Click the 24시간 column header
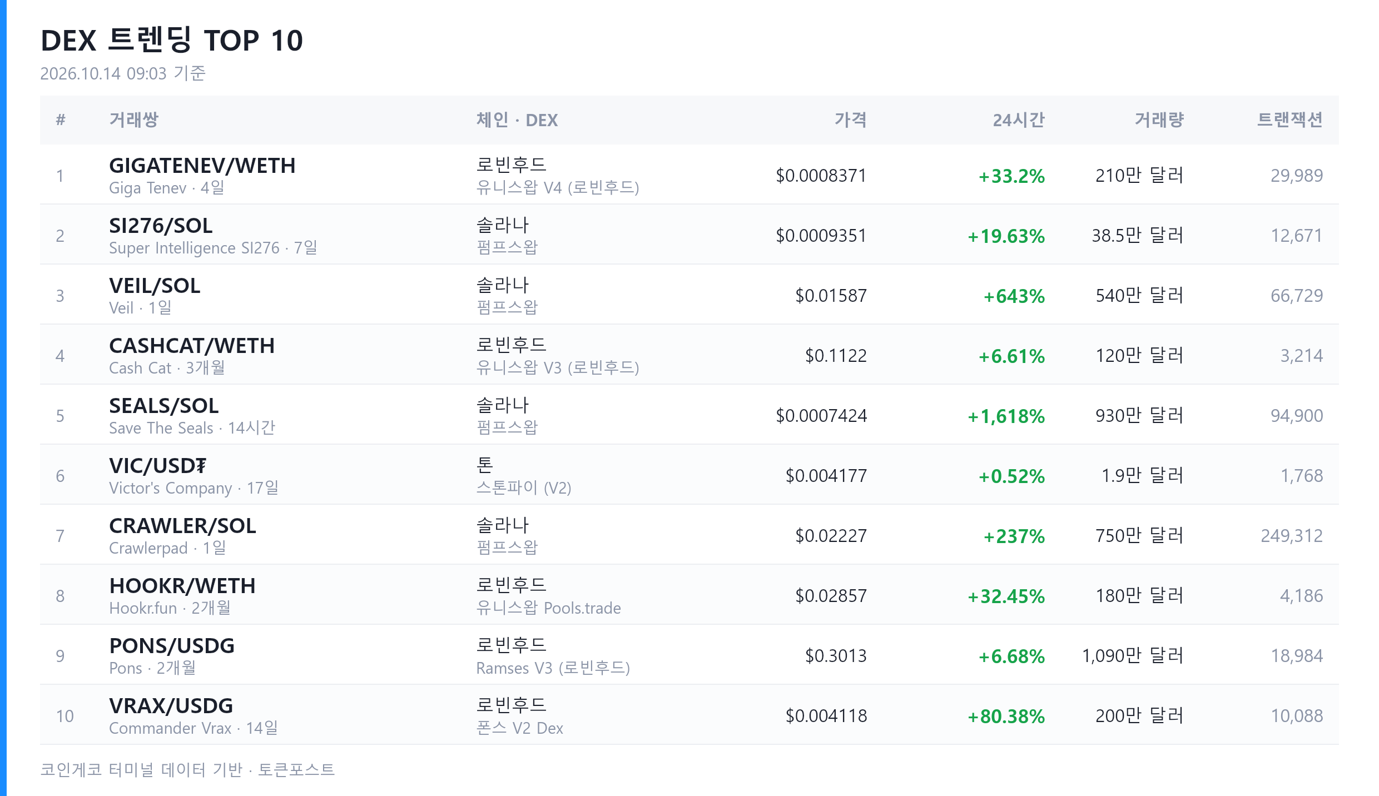This screenshot has height=796, width=1379. tap(1019, 120)
